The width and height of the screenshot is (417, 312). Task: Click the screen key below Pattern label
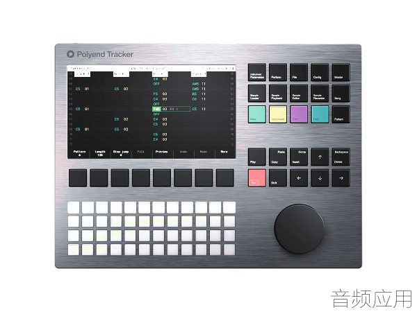click(78, 177)
